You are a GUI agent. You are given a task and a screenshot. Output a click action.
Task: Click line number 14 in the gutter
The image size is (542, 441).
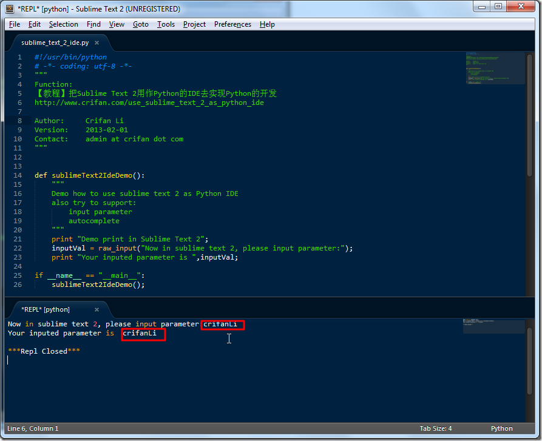[x=17, y=175]
